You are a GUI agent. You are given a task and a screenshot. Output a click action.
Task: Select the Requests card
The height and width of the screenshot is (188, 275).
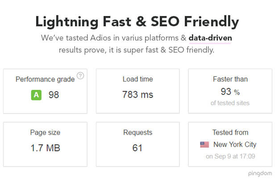coord(137,144)
